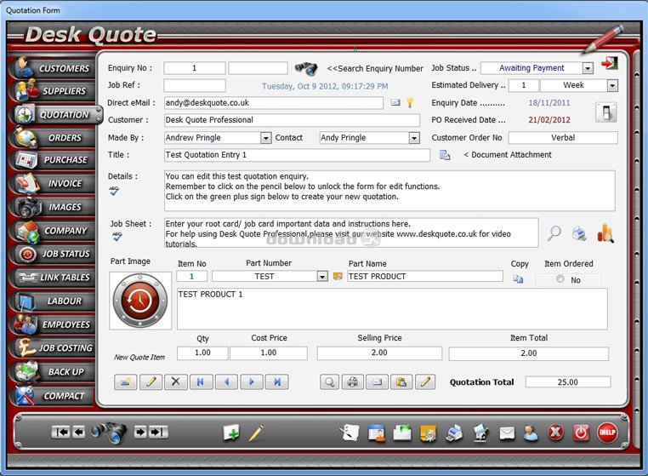Click the envelope mail icon in bottom toolbar

coord(507,433)
